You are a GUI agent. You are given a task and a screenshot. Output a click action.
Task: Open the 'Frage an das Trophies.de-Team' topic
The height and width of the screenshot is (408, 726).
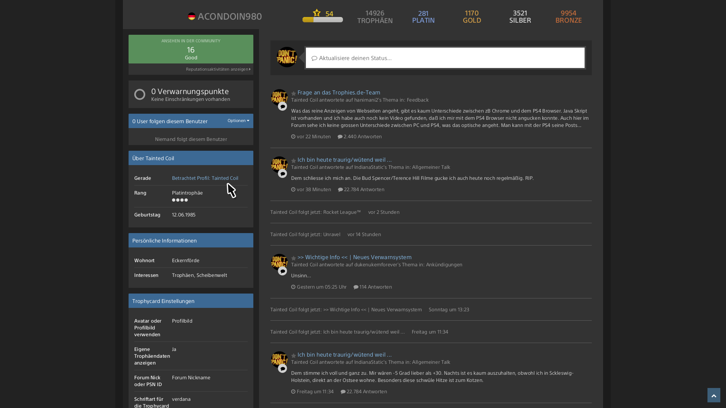(x=338, y=93)
